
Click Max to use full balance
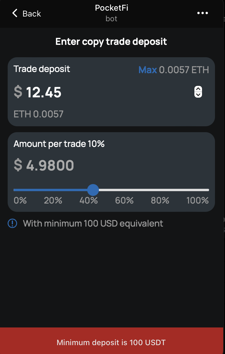(148, 70)
